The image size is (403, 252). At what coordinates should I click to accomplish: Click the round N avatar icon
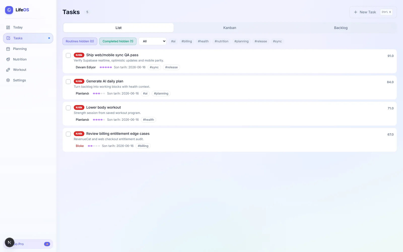pyautogui.click(x=10, y=242)
